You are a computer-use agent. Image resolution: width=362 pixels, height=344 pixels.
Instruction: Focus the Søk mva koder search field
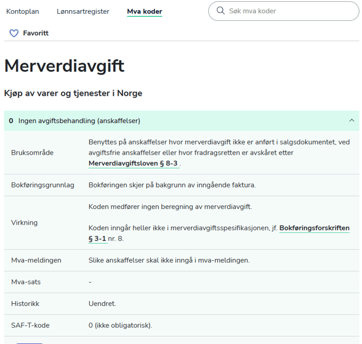coord(284,11)
